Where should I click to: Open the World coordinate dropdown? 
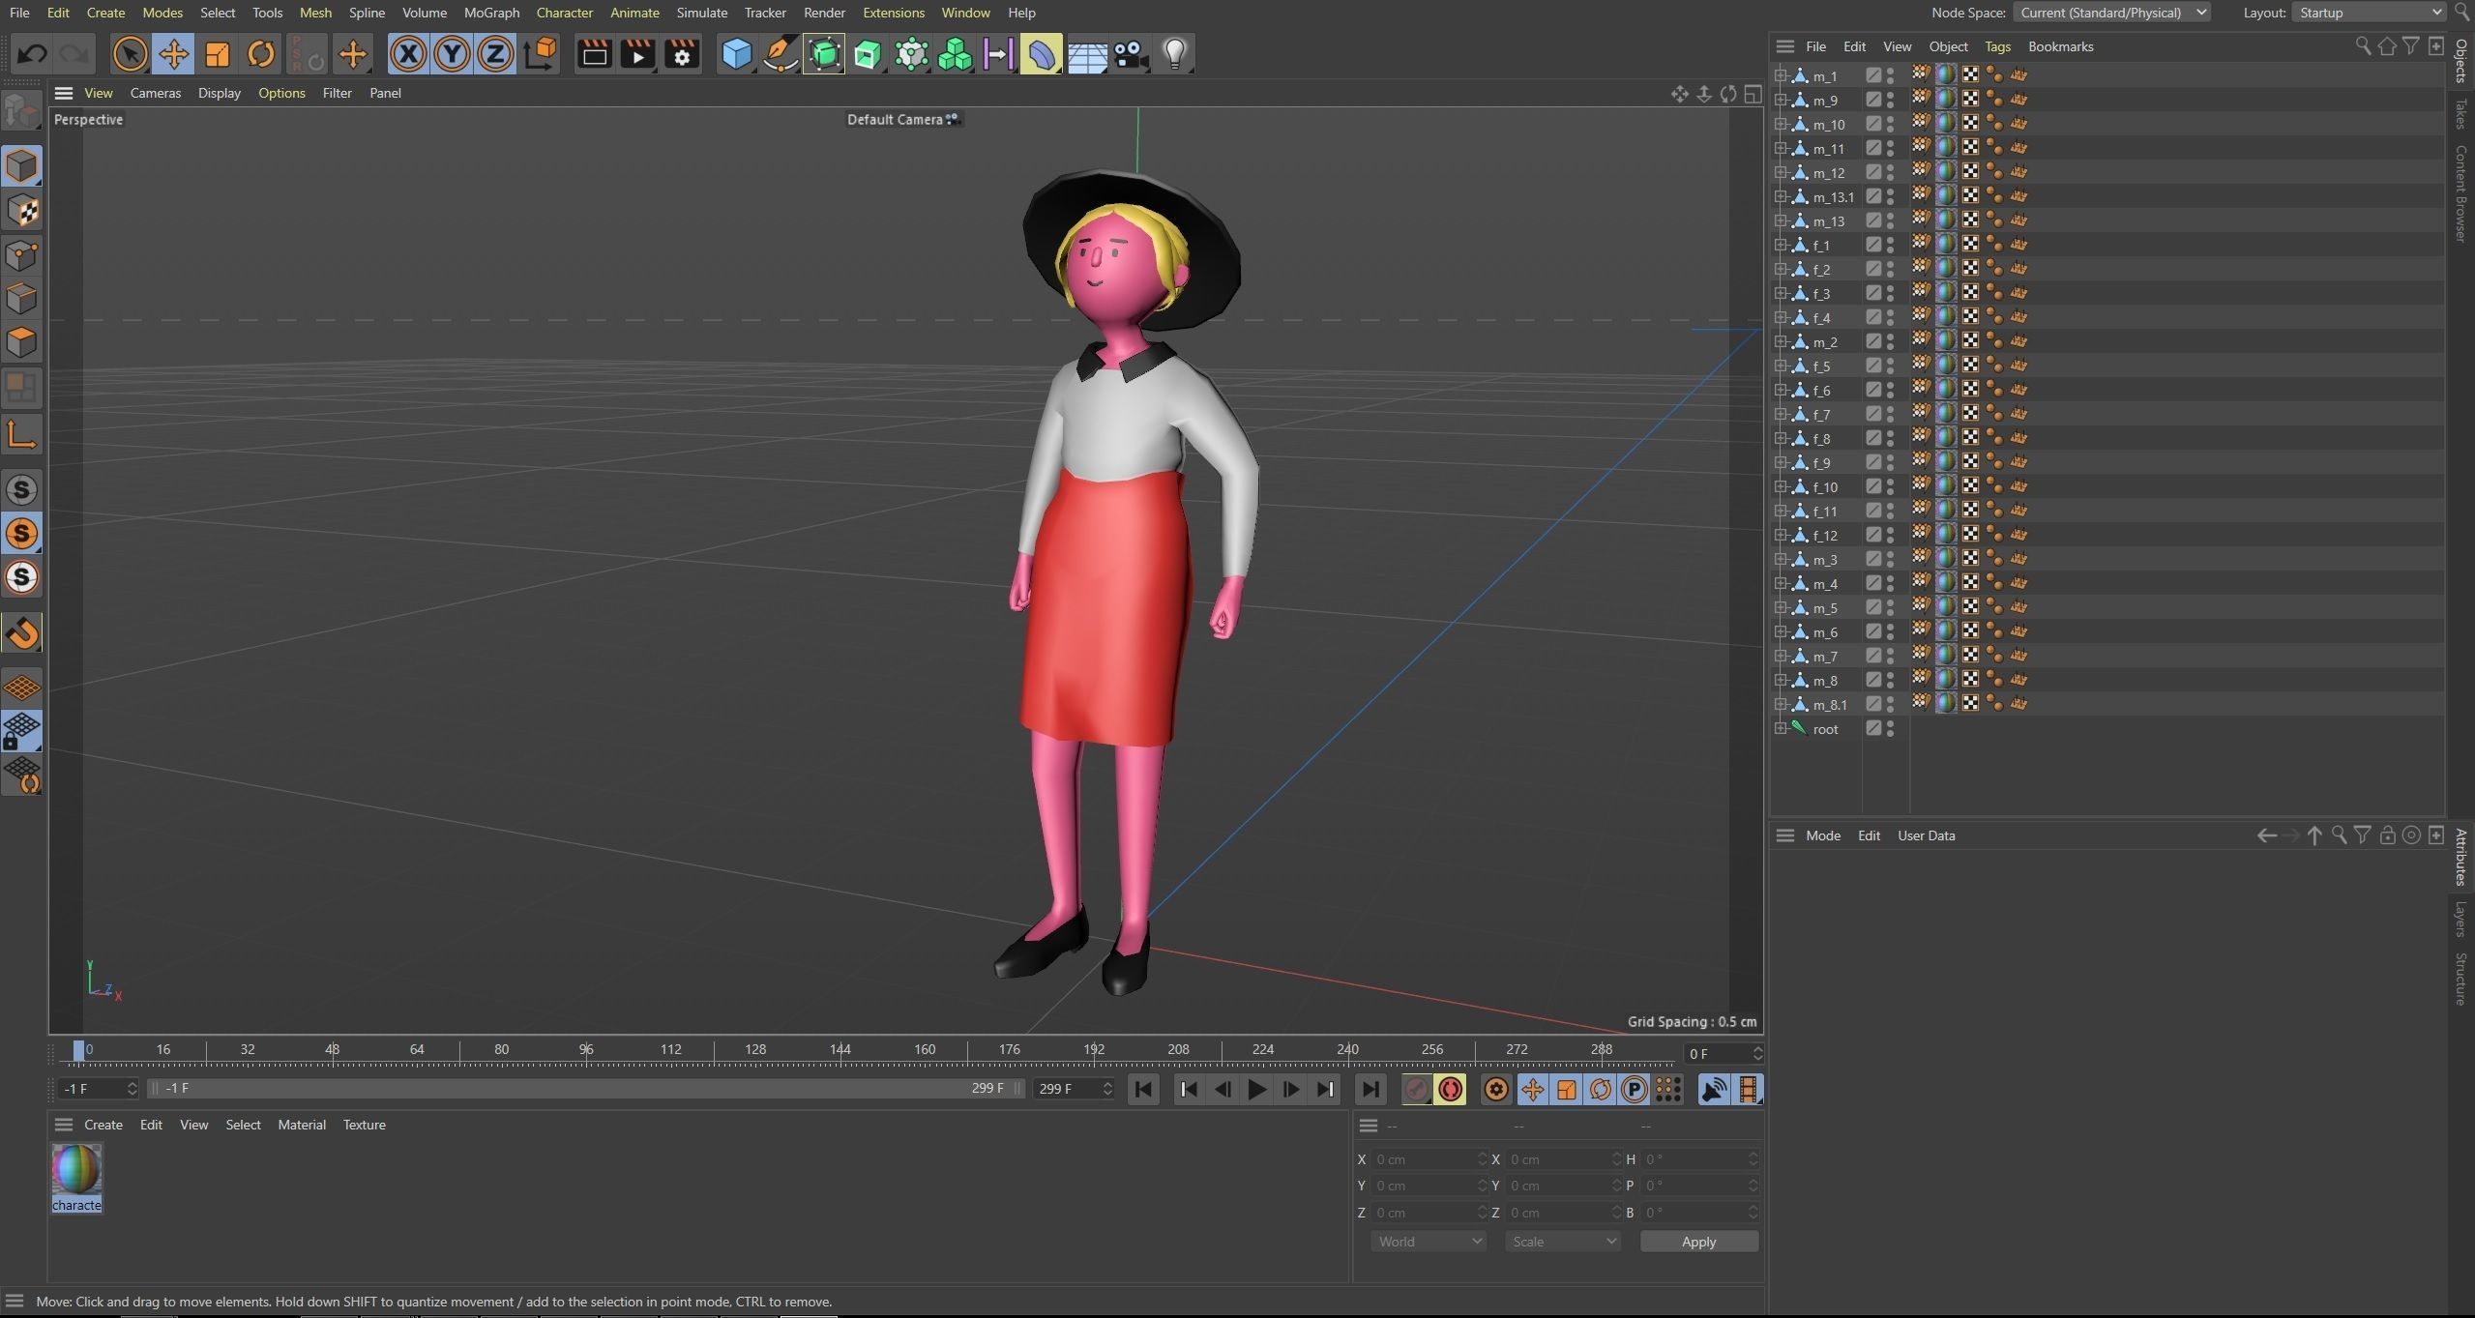tap(1428, 1242)
